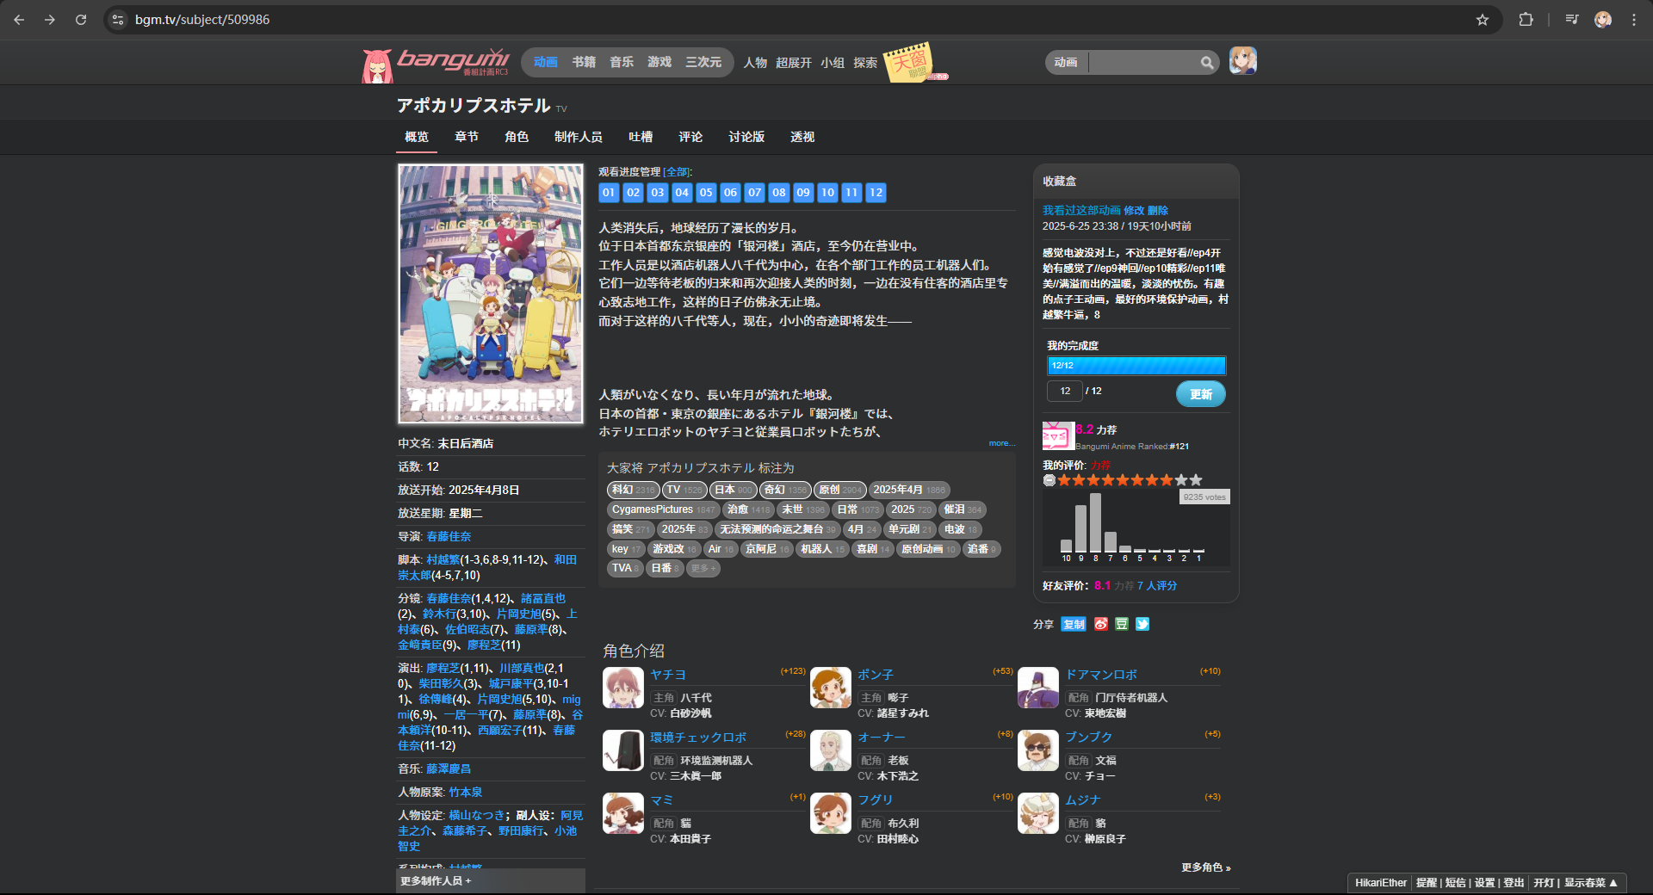Switch to the 角色 tab
Screen dimensions: 1653x895
pos(517,137)
